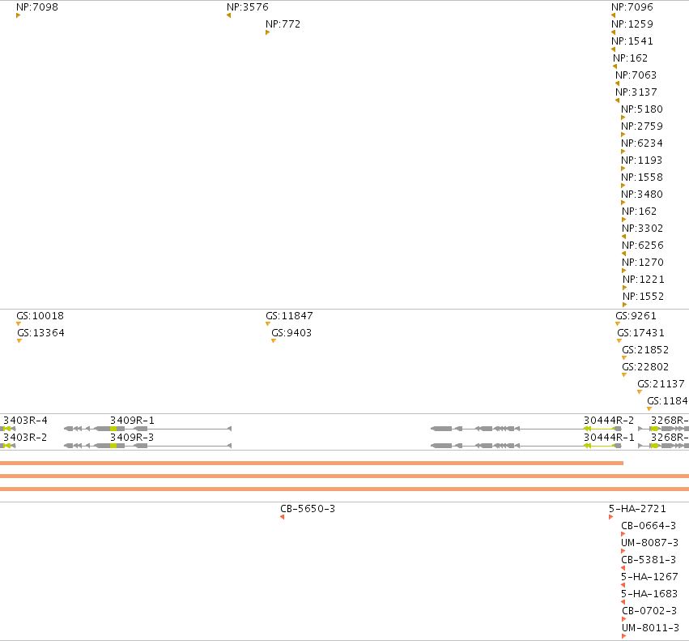Click the GS:10018 insertion marker
Viewport: 689px width, 641px height.
(x=18, y=324)
